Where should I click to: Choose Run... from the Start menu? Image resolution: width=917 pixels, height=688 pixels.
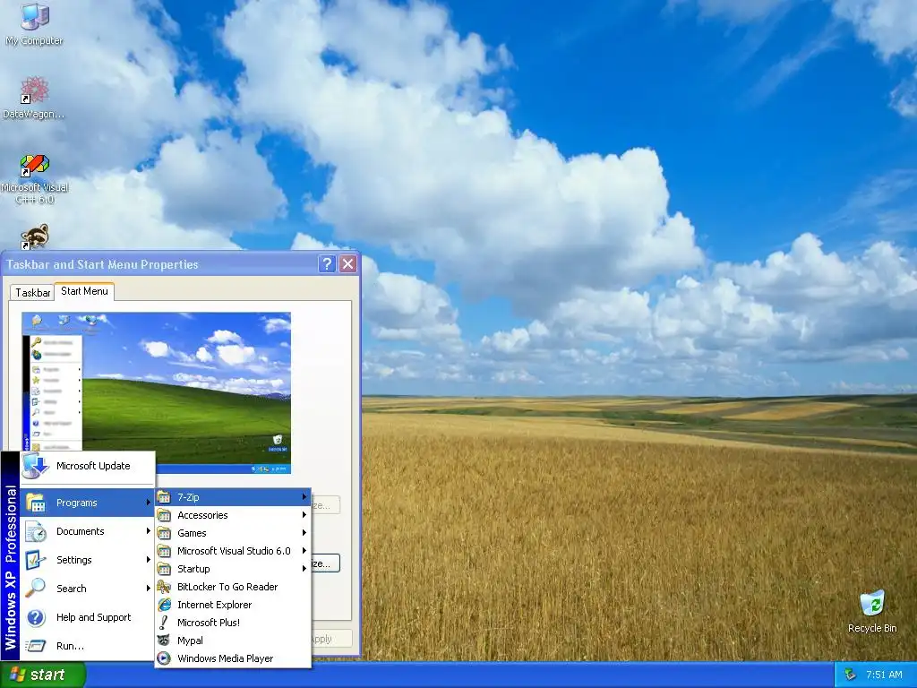pyautogui.click(x=88, y=646)
